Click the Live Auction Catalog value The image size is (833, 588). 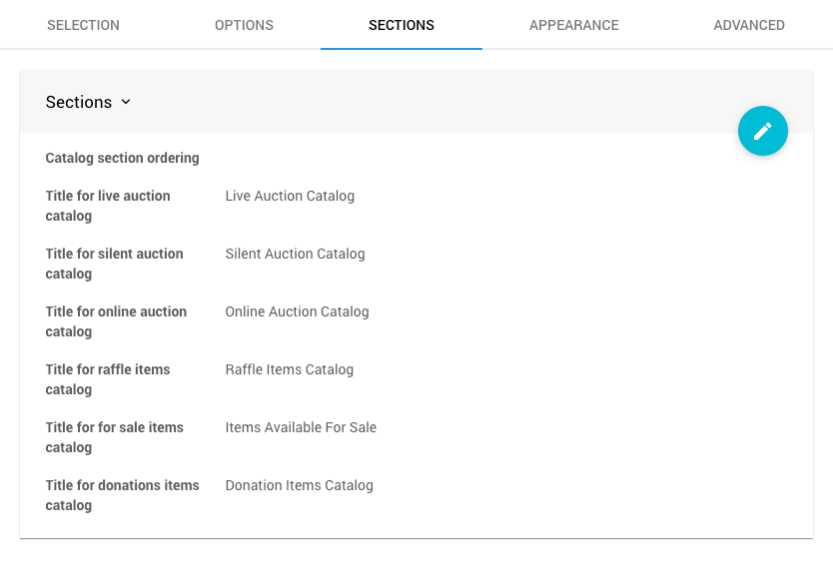click(290, 196)
